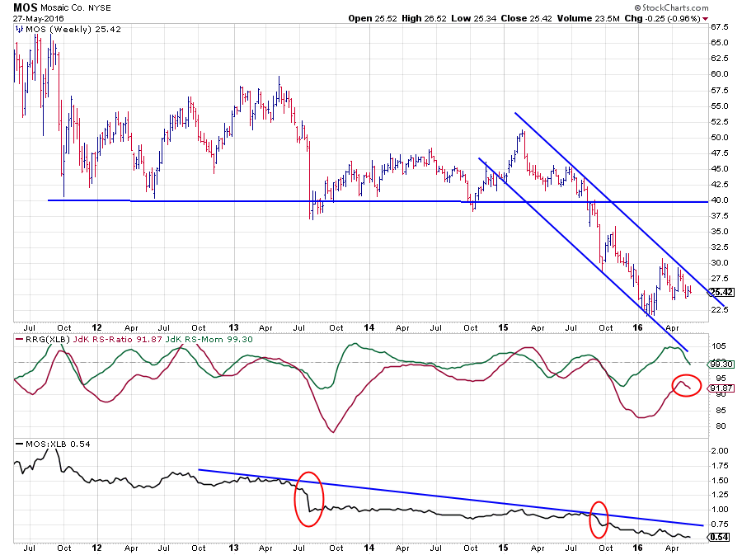Click the 65.0 price axis label

coord(719,43)
